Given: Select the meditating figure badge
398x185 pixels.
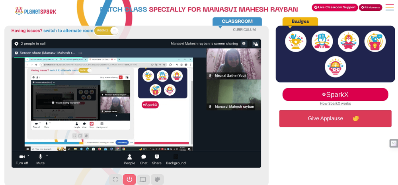Looking at the screenshot, I should (x=349, y=41).
